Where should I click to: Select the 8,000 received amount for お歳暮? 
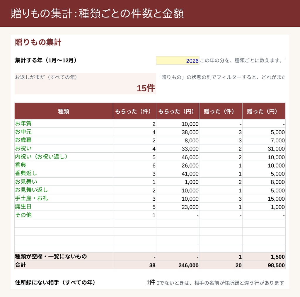coord(178,140)
